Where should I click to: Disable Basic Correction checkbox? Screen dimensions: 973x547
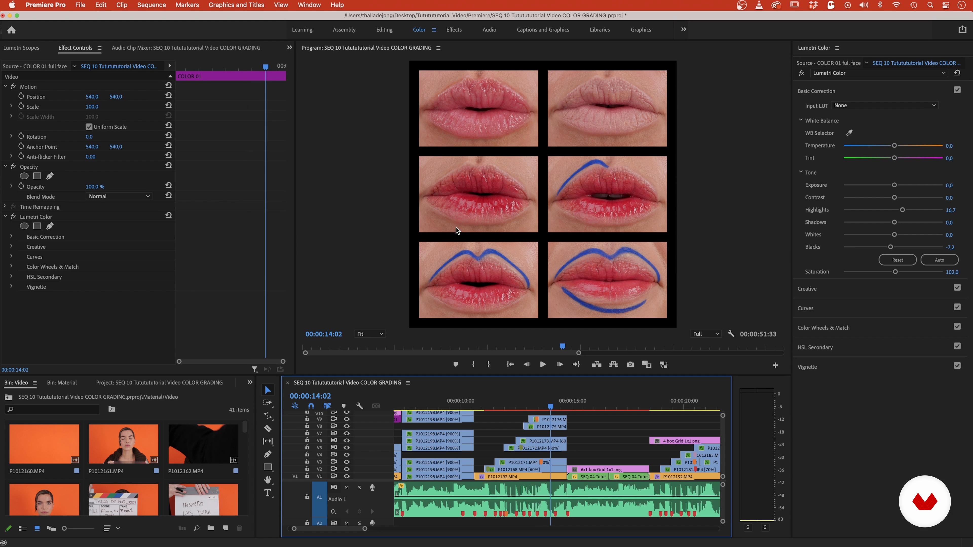click(x=957, y=90)
